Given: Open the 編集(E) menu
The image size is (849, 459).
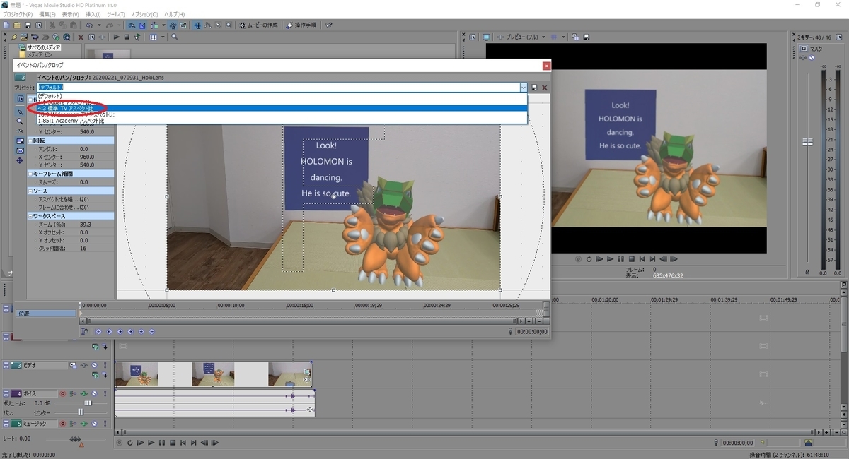Looking at the screenshot, I should [x=47, y=14].
